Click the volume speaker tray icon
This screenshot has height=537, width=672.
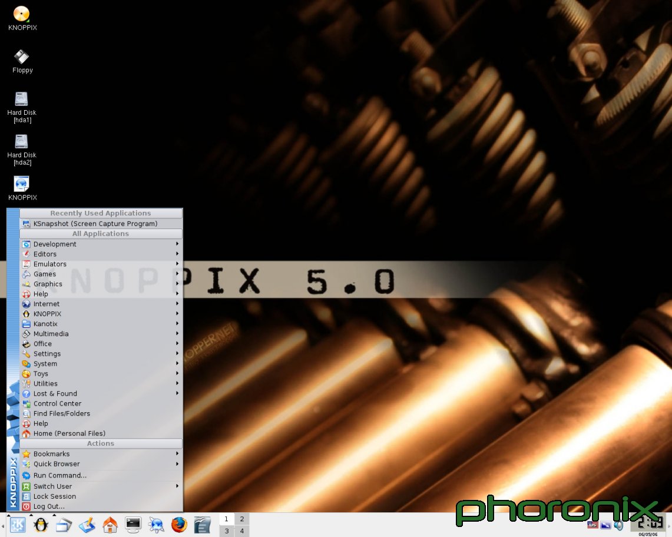pos(618,525)
